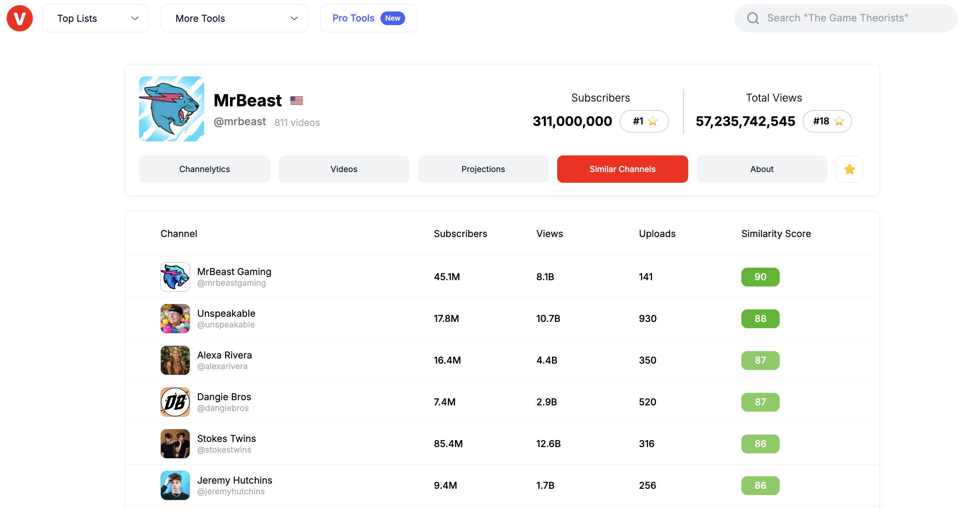Click the 811 videos count
This screenshot has height=508, width=969.
tap(297, 122)
